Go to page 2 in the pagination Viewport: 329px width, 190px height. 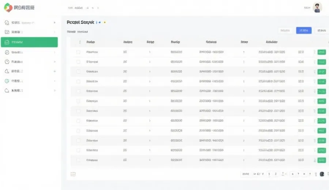tap(276, 174)
